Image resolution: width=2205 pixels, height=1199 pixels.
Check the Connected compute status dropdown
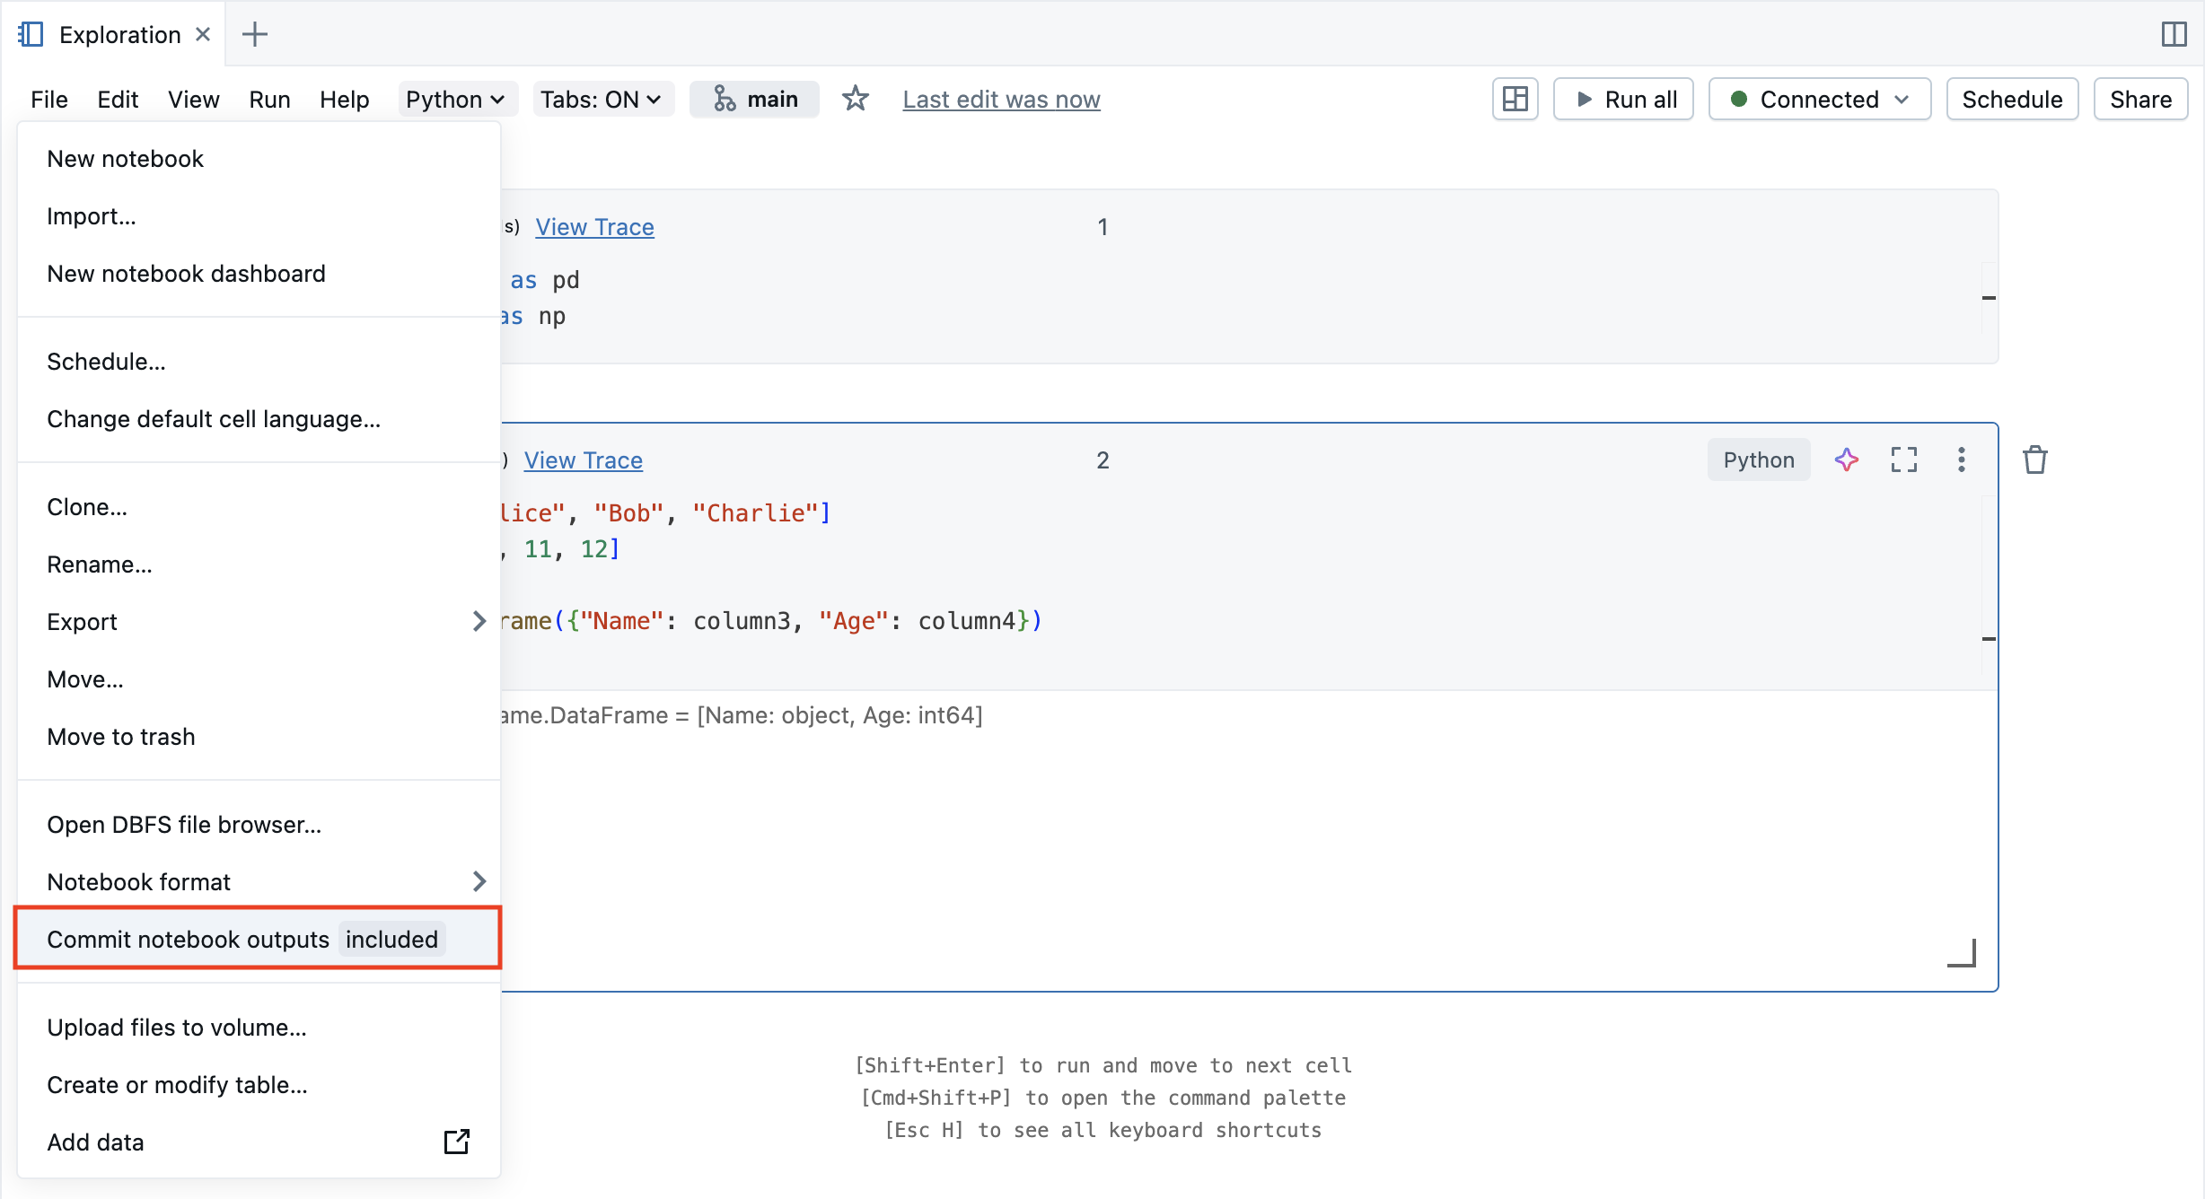1819,99
